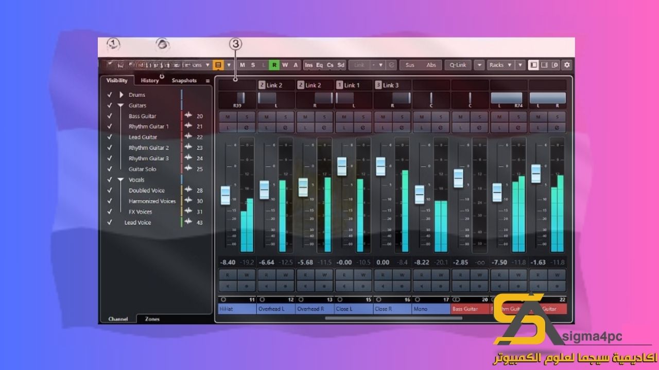Switch to the Visibility tab
The height and width of the screenshot is (370, 659).
(x=117, y=81)
